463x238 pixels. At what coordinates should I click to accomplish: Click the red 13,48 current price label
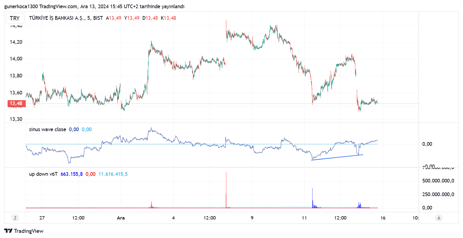point(16,104)
